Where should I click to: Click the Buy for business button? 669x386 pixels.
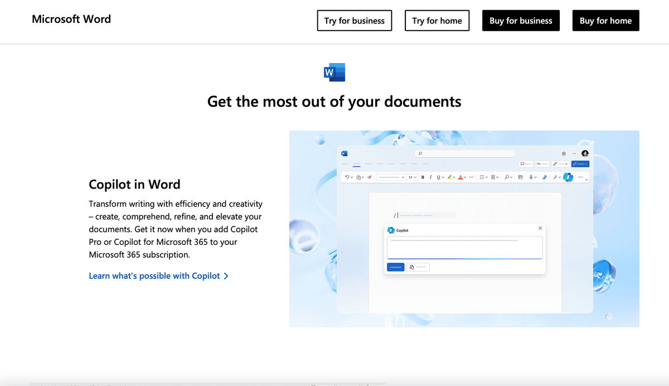(521, 20)
